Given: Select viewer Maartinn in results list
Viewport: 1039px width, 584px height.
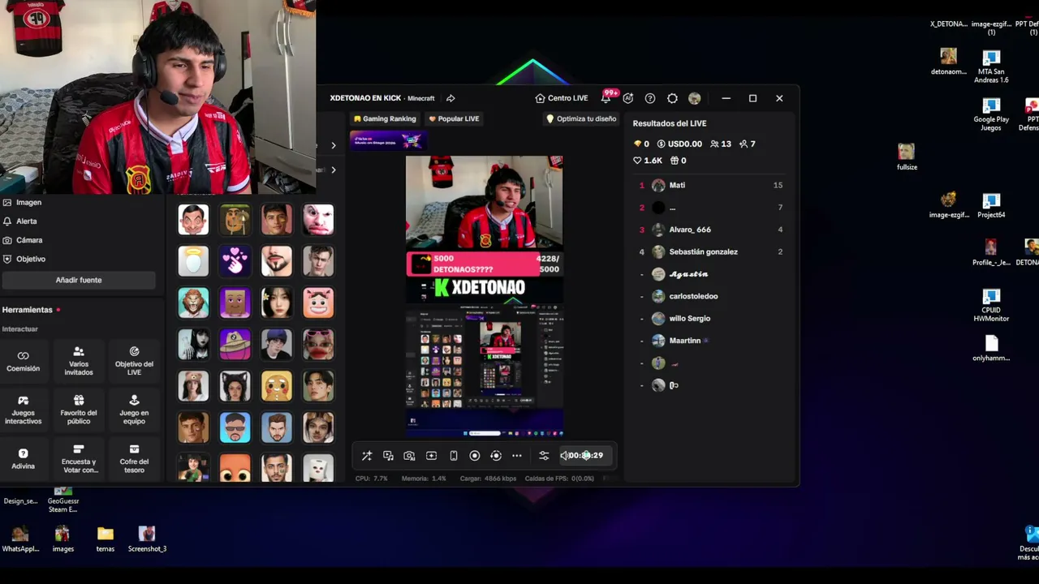Looking at the screenshot, I should tap(710, 341).
